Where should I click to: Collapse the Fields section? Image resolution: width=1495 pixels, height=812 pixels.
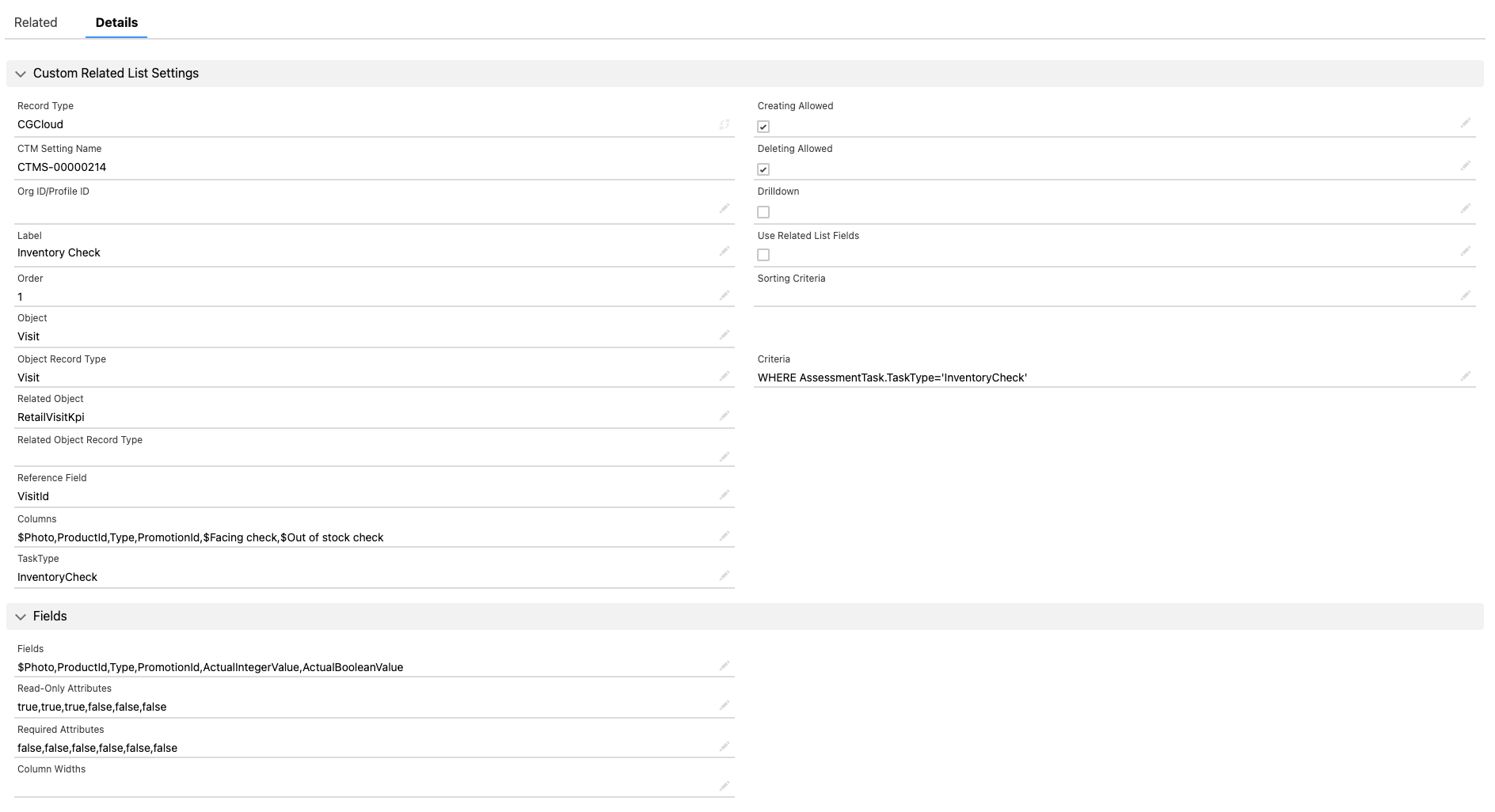[x=21, y=616]
